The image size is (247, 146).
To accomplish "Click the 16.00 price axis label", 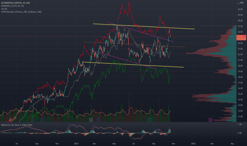I will (x=240, y=88).
